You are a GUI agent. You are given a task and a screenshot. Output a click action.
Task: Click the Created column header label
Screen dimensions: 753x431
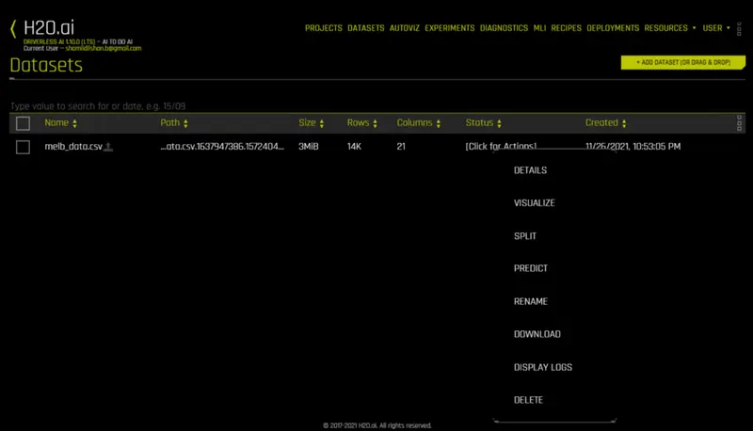(601, 123)
